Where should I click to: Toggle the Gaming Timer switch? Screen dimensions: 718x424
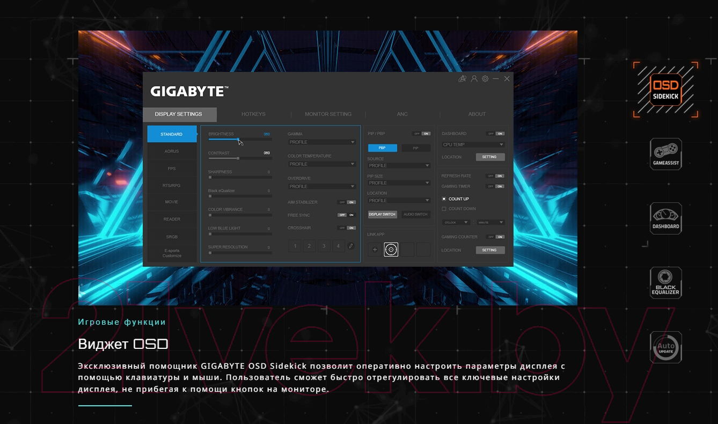(495, 186)
